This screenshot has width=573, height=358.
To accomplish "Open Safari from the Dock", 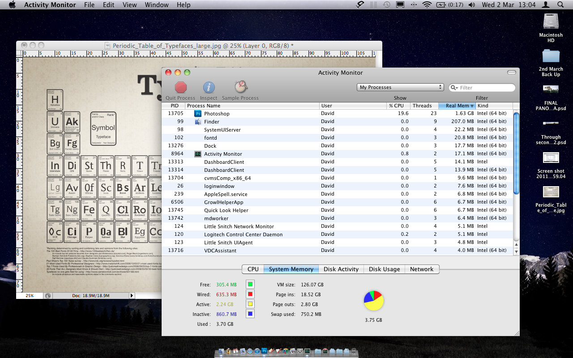I will coord(250,352).
